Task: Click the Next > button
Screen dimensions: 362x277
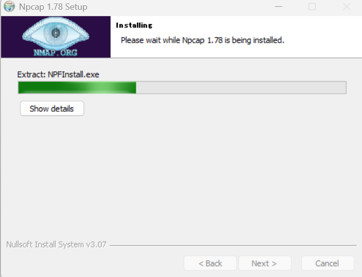Action: [x=265, y=263]
